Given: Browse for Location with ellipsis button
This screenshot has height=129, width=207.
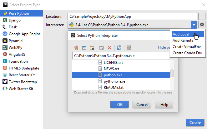Looking at the screenshot, I should tap(202, 17).
